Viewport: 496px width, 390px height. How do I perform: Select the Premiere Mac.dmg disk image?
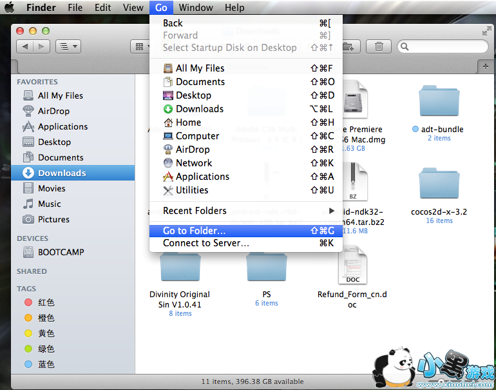point(355,100)
